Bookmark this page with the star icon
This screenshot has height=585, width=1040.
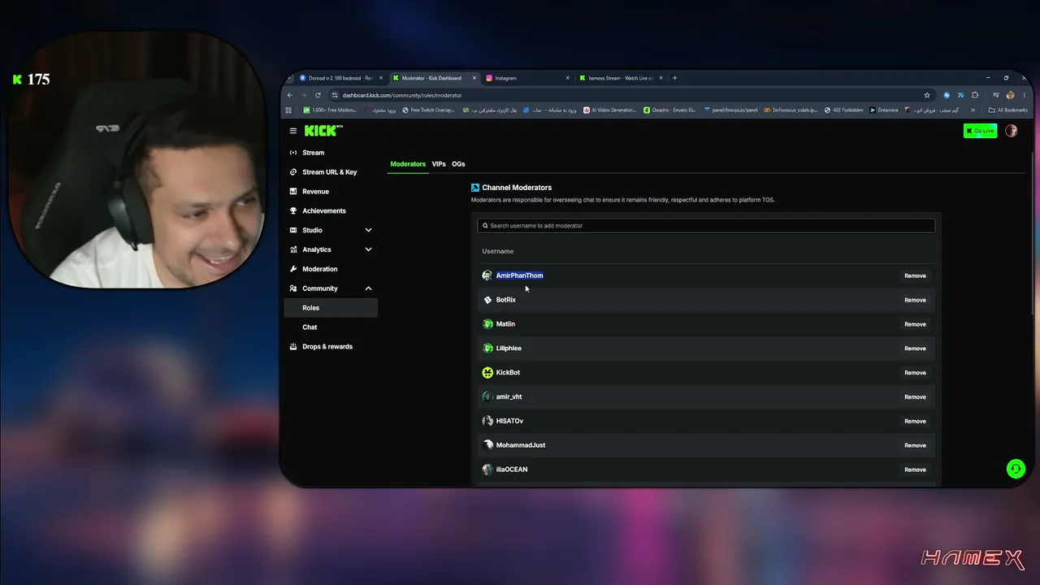927,95
